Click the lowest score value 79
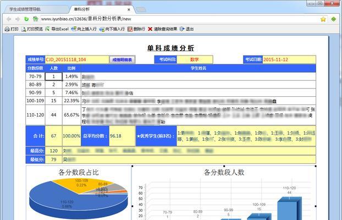Screen dimensions: 342x220 [54, 159]
